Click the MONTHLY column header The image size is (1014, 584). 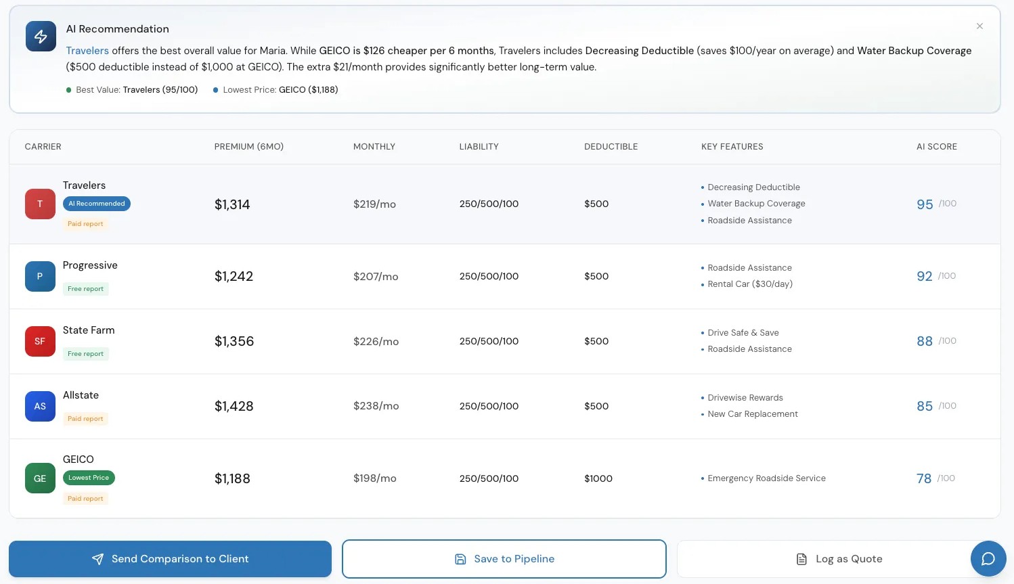(374, 147)
